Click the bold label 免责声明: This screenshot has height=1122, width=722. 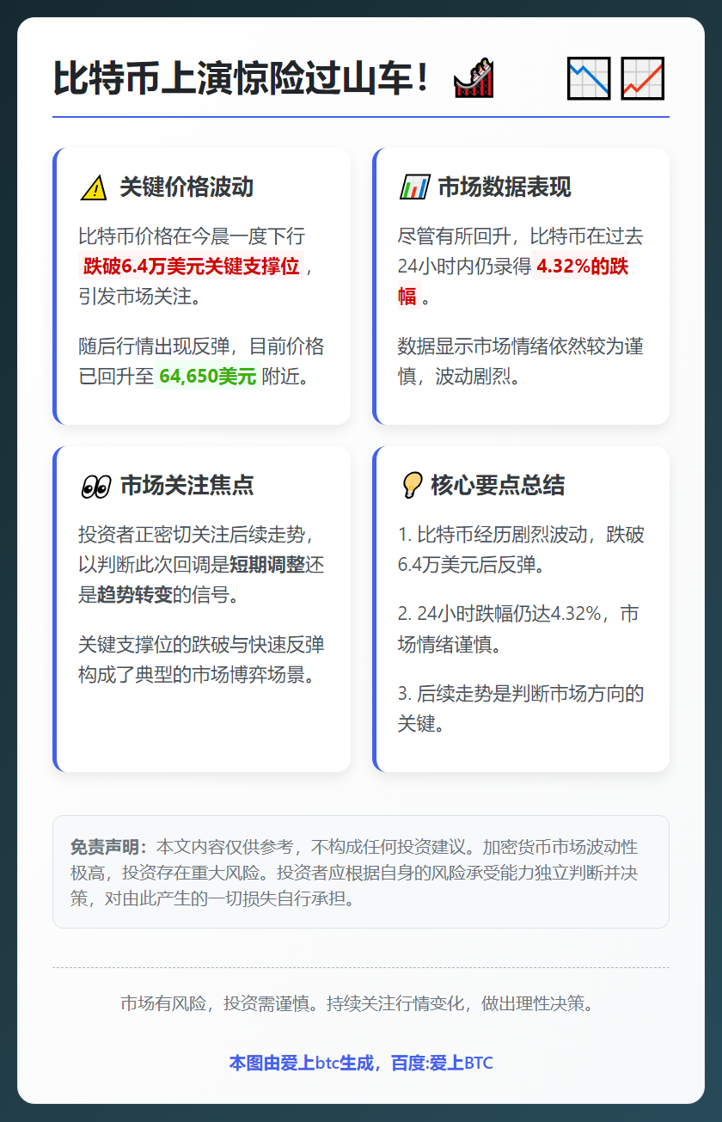coord(109,846)
